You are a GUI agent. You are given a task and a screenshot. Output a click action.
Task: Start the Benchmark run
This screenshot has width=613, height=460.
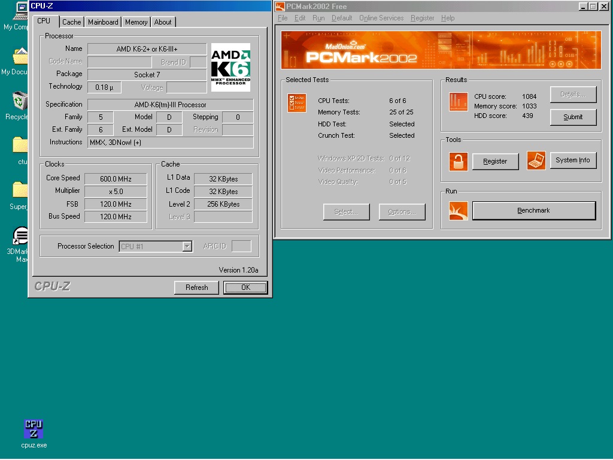(x=534, y=210)
